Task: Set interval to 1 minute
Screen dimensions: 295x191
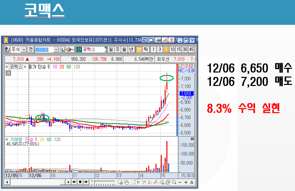Action: pyautogui.click(x=154, y=50)
